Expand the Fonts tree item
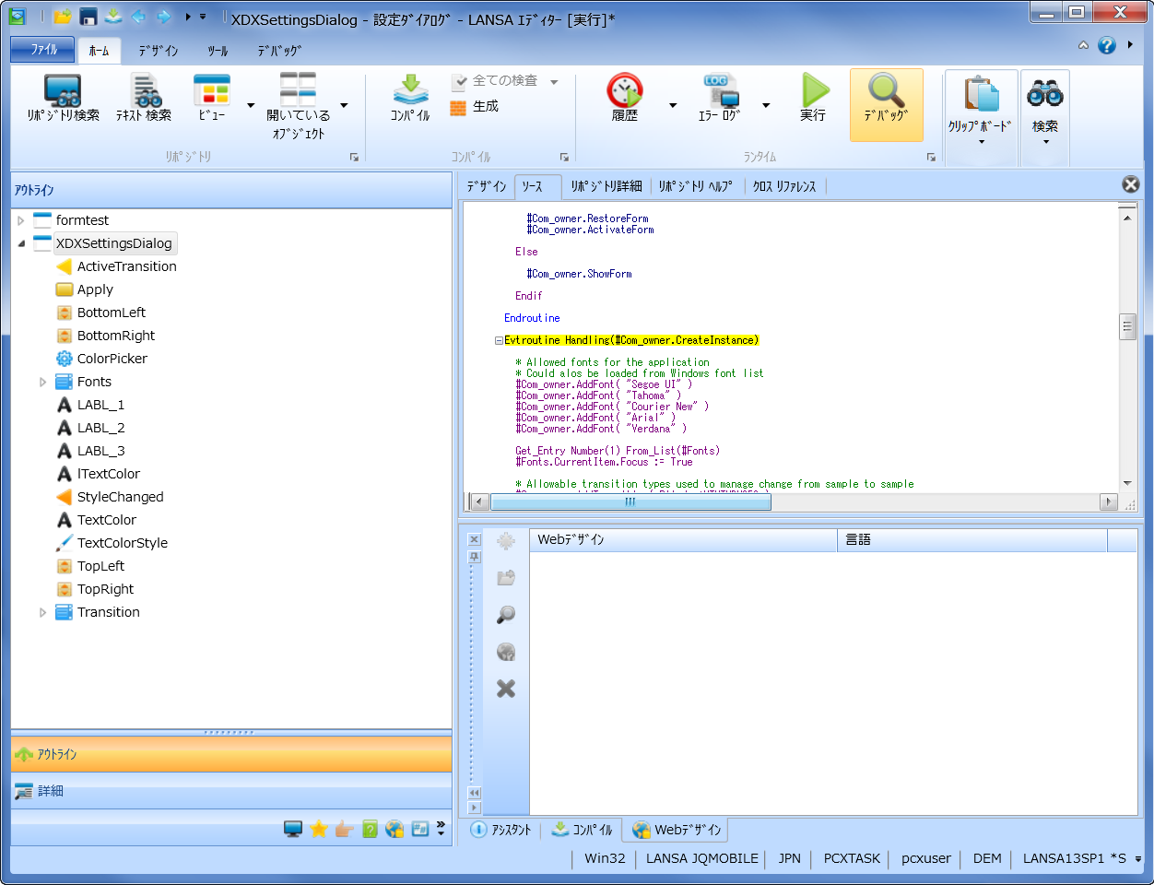This screenshot has height=885, width=1154. pos(42,382)
